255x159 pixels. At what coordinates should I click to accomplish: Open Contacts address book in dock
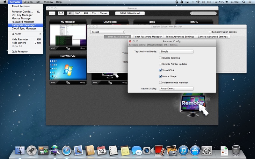[90, 150]
